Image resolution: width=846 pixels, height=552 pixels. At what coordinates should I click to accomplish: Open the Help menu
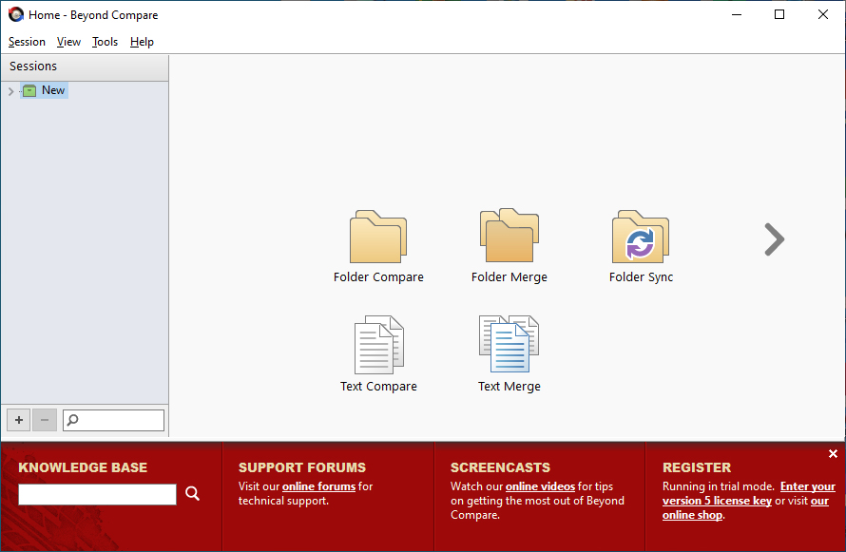coord(142,42)
